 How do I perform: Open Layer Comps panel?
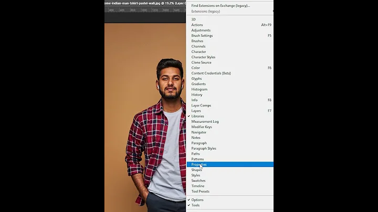230,105
